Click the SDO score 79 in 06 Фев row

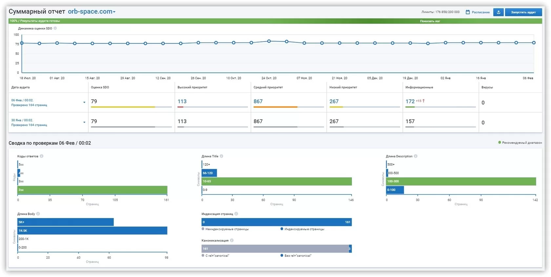click(x=94, y=101)
